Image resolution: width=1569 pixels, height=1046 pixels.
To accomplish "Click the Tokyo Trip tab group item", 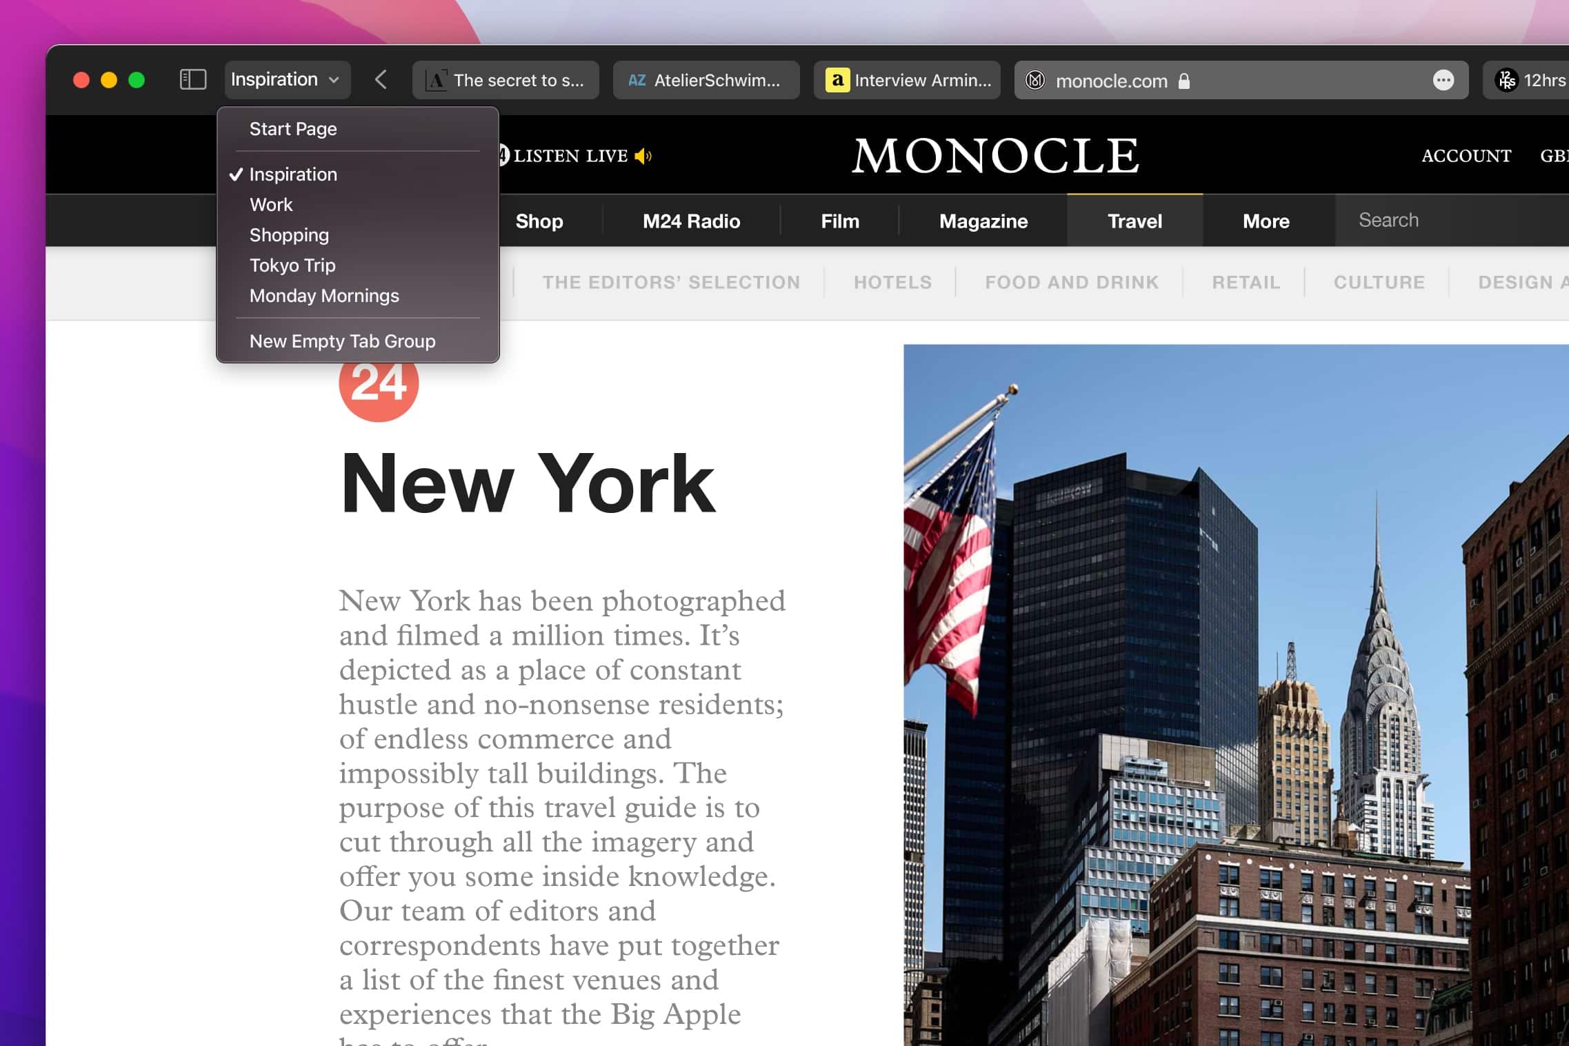I will click(292, 265).
